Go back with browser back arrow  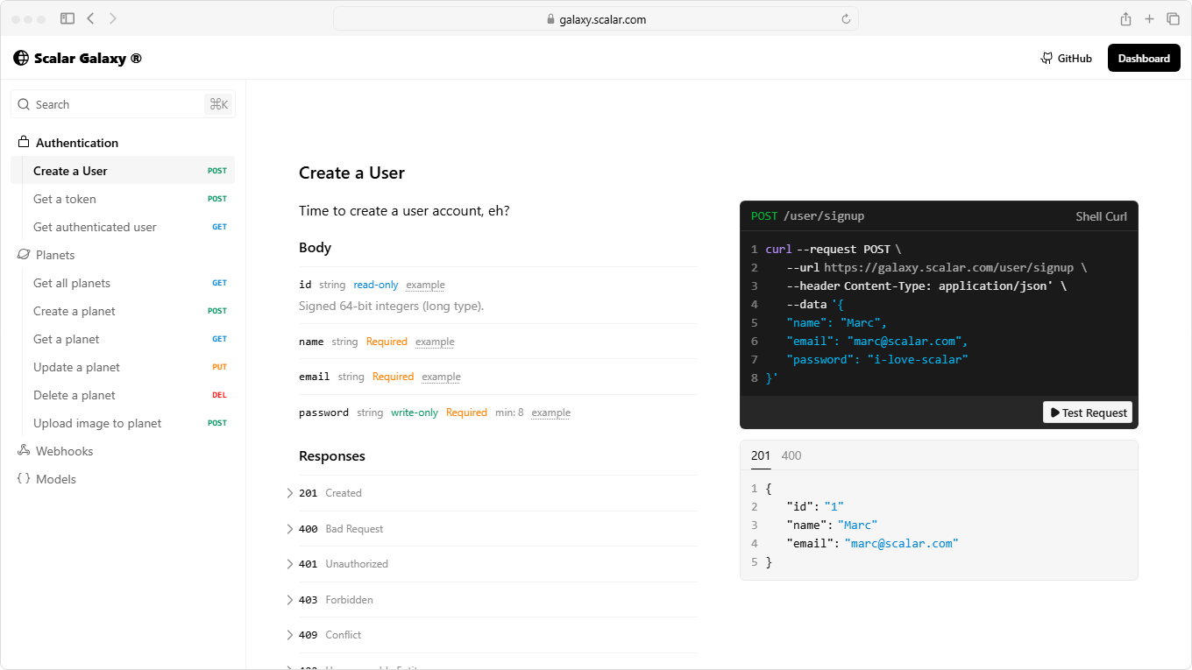90,18
